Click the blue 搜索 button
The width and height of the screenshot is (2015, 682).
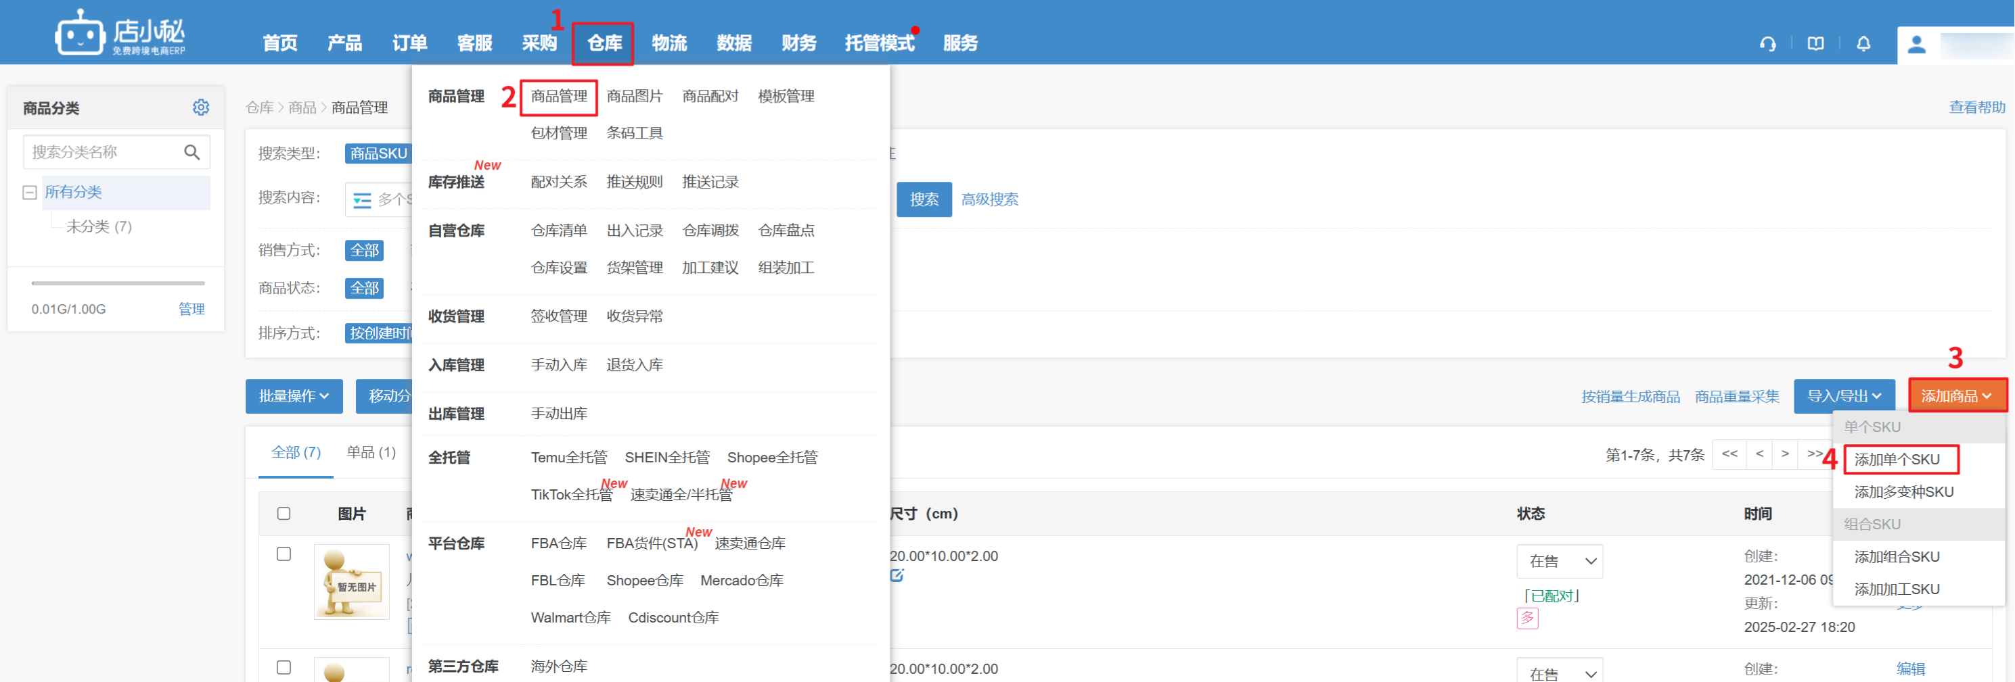click(x=924, y=199)
